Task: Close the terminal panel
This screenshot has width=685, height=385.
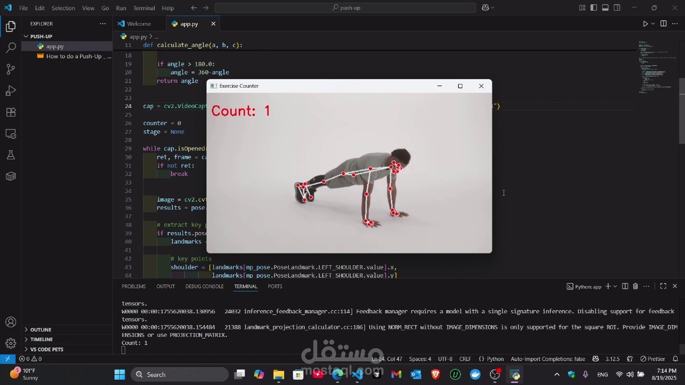Action: [x=674, y=287]
